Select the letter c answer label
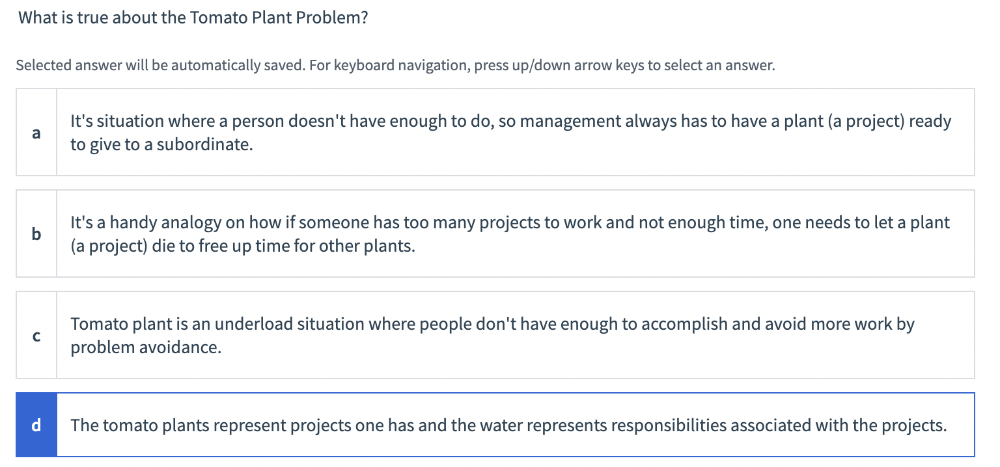The image size is (1000, 467). coord(36,336)
